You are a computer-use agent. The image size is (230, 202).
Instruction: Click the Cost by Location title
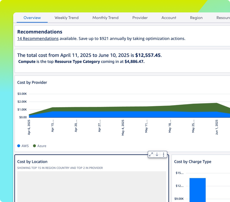[x=32, y=162]
